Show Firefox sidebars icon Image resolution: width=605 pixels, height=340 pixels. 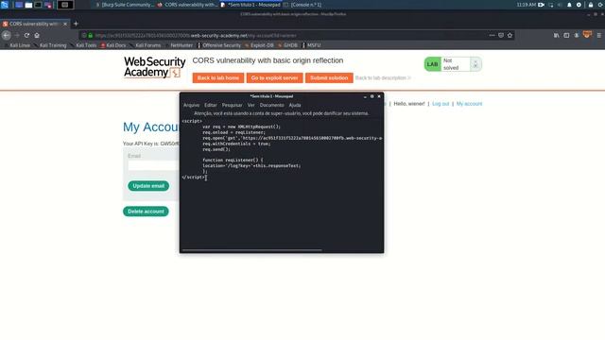pos(566,35)
